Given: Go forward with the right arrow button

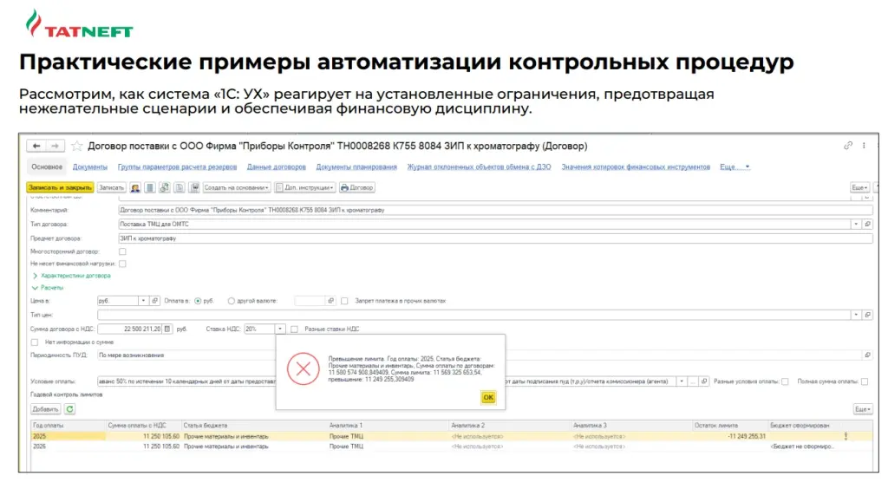Looking at the screenshot, I should (x=55, y=146).
